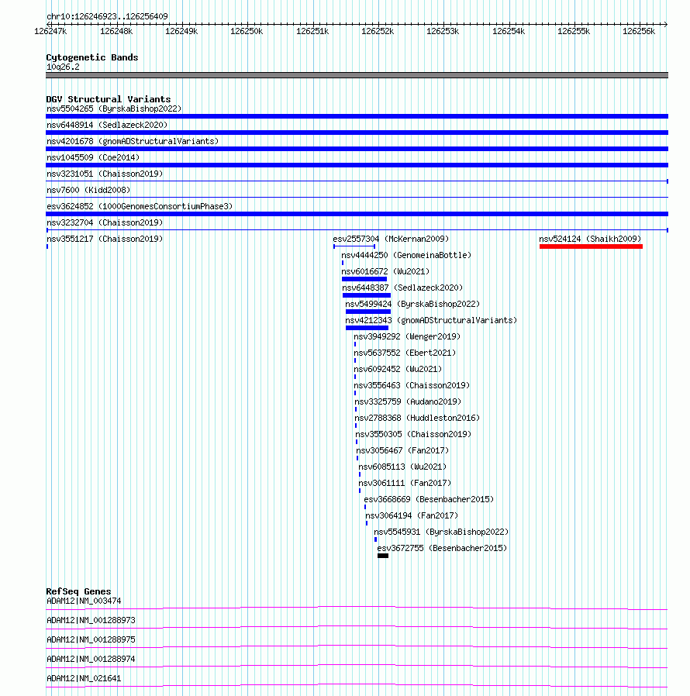Open the nsv3231051 (Chaisson2019) entry
This screenshot has height=696, width=690.
pos(105,174)
